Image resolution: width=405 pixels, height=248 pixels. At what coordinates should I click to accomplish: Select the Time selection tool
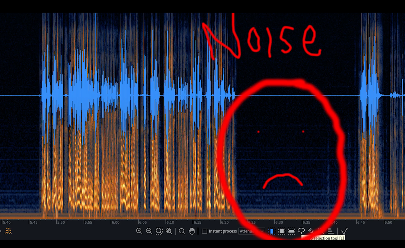point(272,231)
